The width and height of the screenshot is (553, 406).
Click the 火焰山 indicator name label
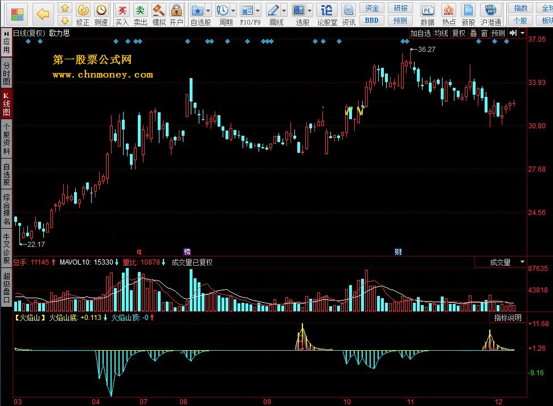[x=30, y=318]
